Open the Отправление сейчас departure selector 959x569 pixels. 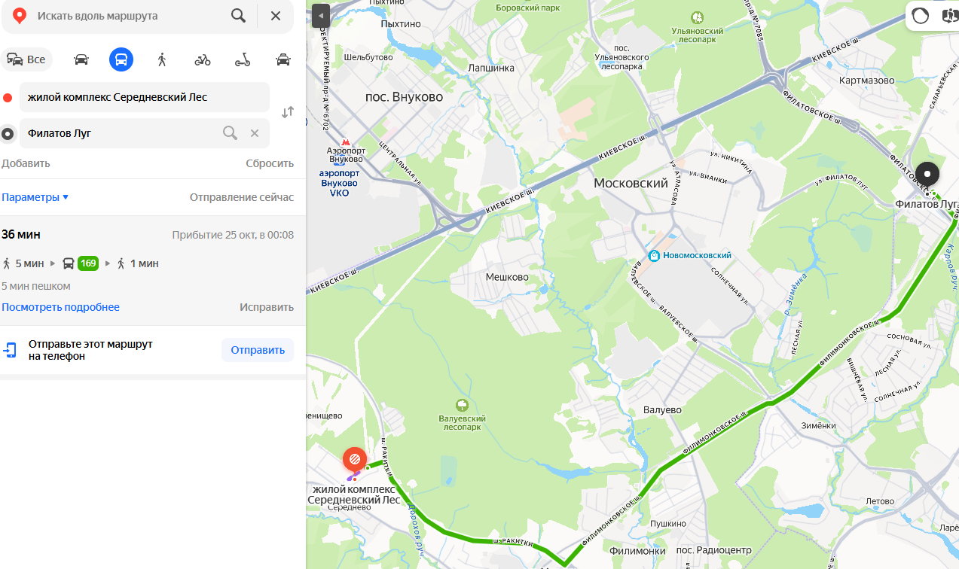[x=242, y=197]
